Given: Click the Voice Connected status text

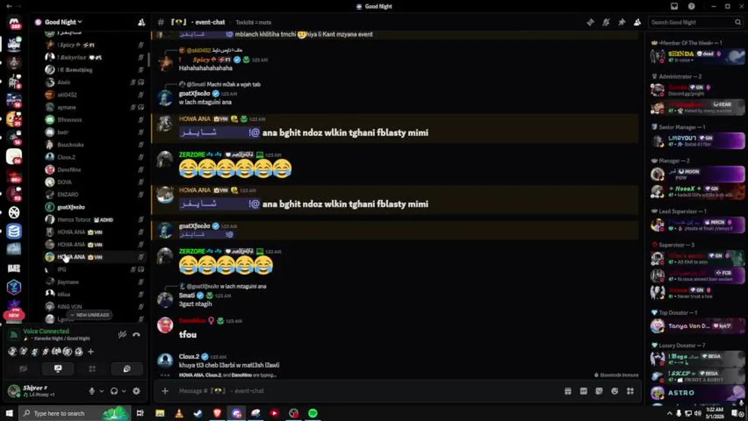Looking at the screenshot, I should [46, 331].
